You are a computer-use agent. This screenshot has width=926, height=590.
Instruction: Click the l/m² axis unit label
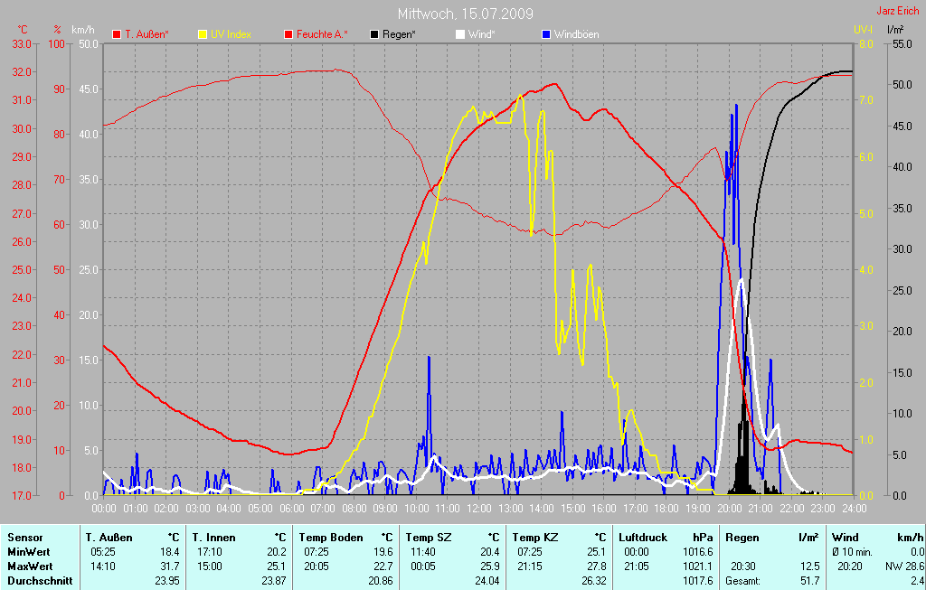click(895, 30)
